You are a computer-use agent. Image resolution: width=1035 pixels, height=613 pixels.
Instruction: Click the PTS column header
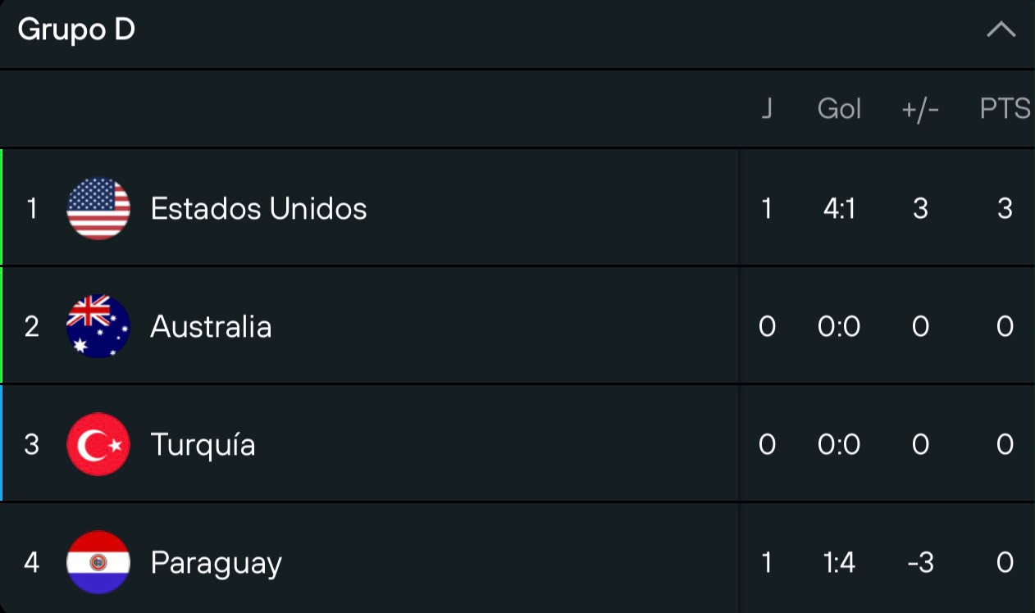click(x=1005, y=109)
